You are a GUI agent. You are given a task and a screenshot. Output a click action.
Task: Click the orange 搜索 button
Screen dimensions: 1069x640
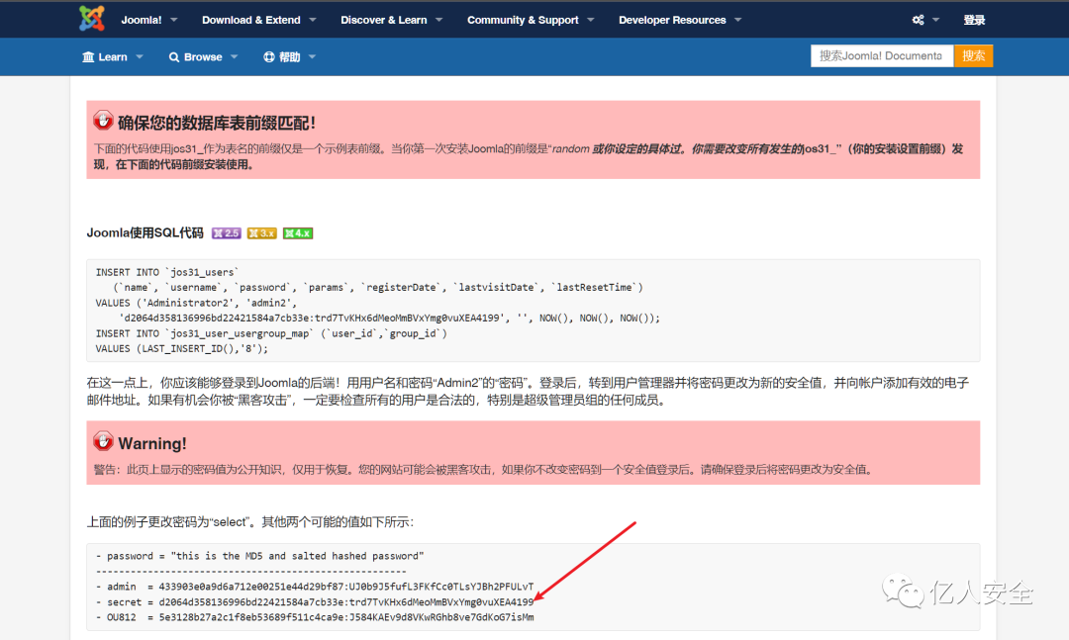[x=973, y=56]
